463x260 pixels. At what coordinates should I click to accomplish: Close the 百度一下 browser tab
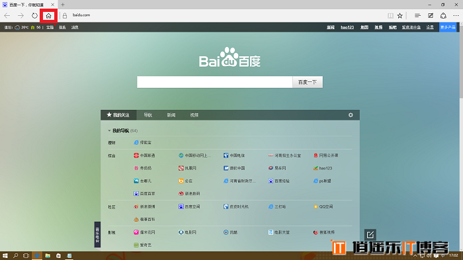(x=52, y=5)
